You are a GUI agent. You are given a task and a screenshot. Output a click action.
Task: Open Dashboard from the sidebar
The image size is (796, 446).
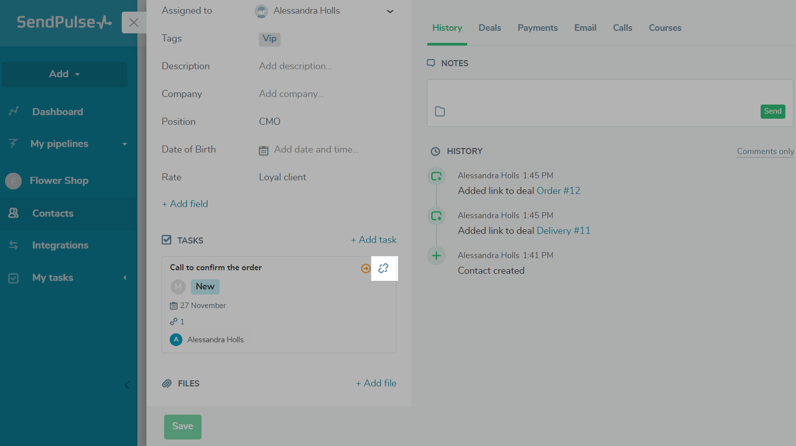click(58, 112)
